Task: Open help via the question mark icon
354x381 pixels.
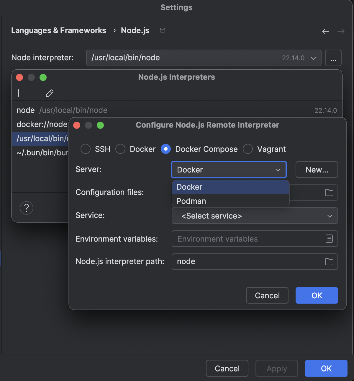Action: (x=27, y=208)
